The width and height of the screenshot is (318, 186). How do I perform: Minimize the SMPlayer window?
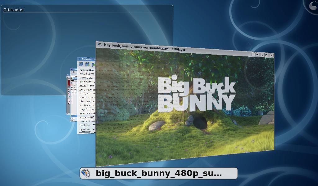coord(263,55)
